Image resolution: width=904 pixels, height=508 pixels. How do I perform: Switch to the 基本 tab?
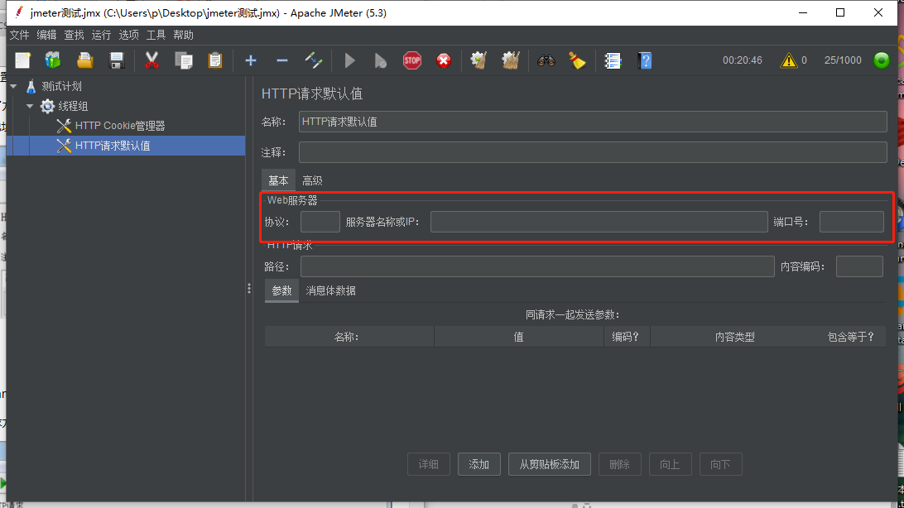tap(278, 180)
